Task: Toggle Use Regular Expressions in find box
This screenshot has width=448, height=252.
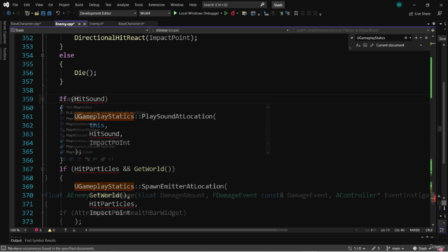Action: (372, 45)
